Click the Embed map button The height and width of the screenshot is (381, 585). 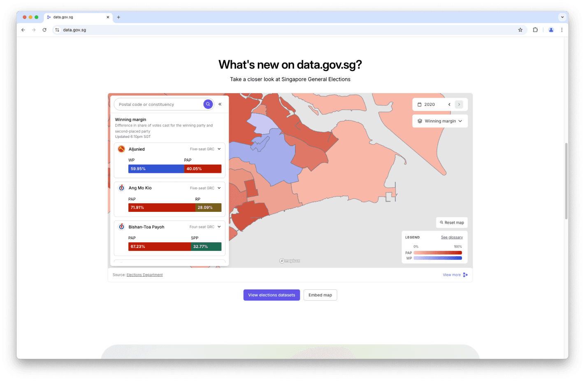pyautogui.click(x=320, y=295)
